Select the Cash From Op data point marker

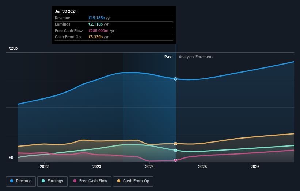coord(175,144)
